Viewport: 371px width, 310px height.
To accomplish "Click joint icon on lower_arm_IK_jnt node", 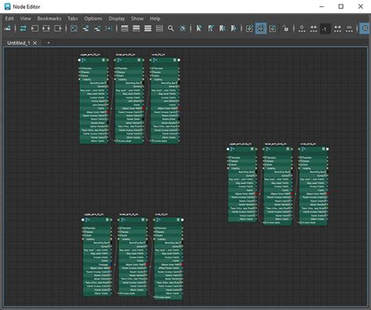I will pos(123,220).
